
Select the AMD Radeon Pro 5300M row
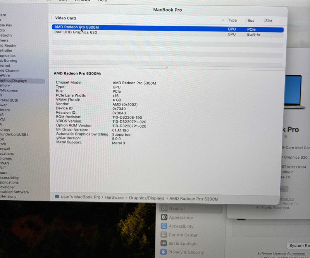tap(168, 28)
